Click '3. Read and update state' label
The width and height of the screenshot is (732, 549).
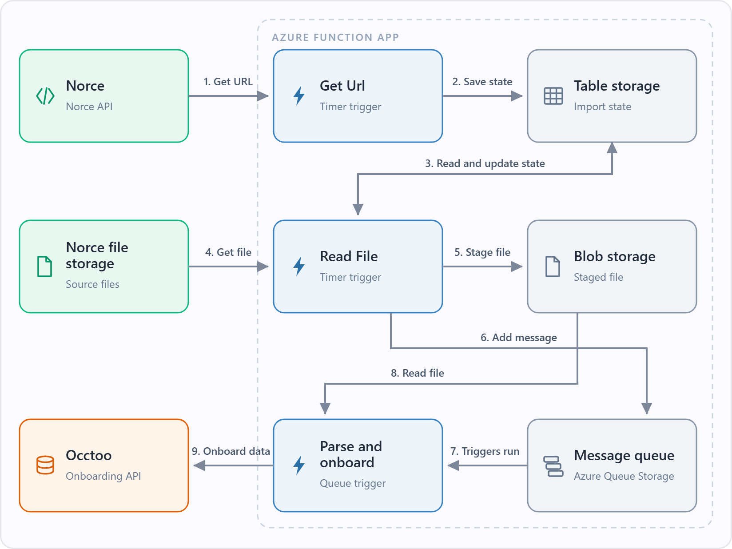pyautogui.click(x=485, y=163)
